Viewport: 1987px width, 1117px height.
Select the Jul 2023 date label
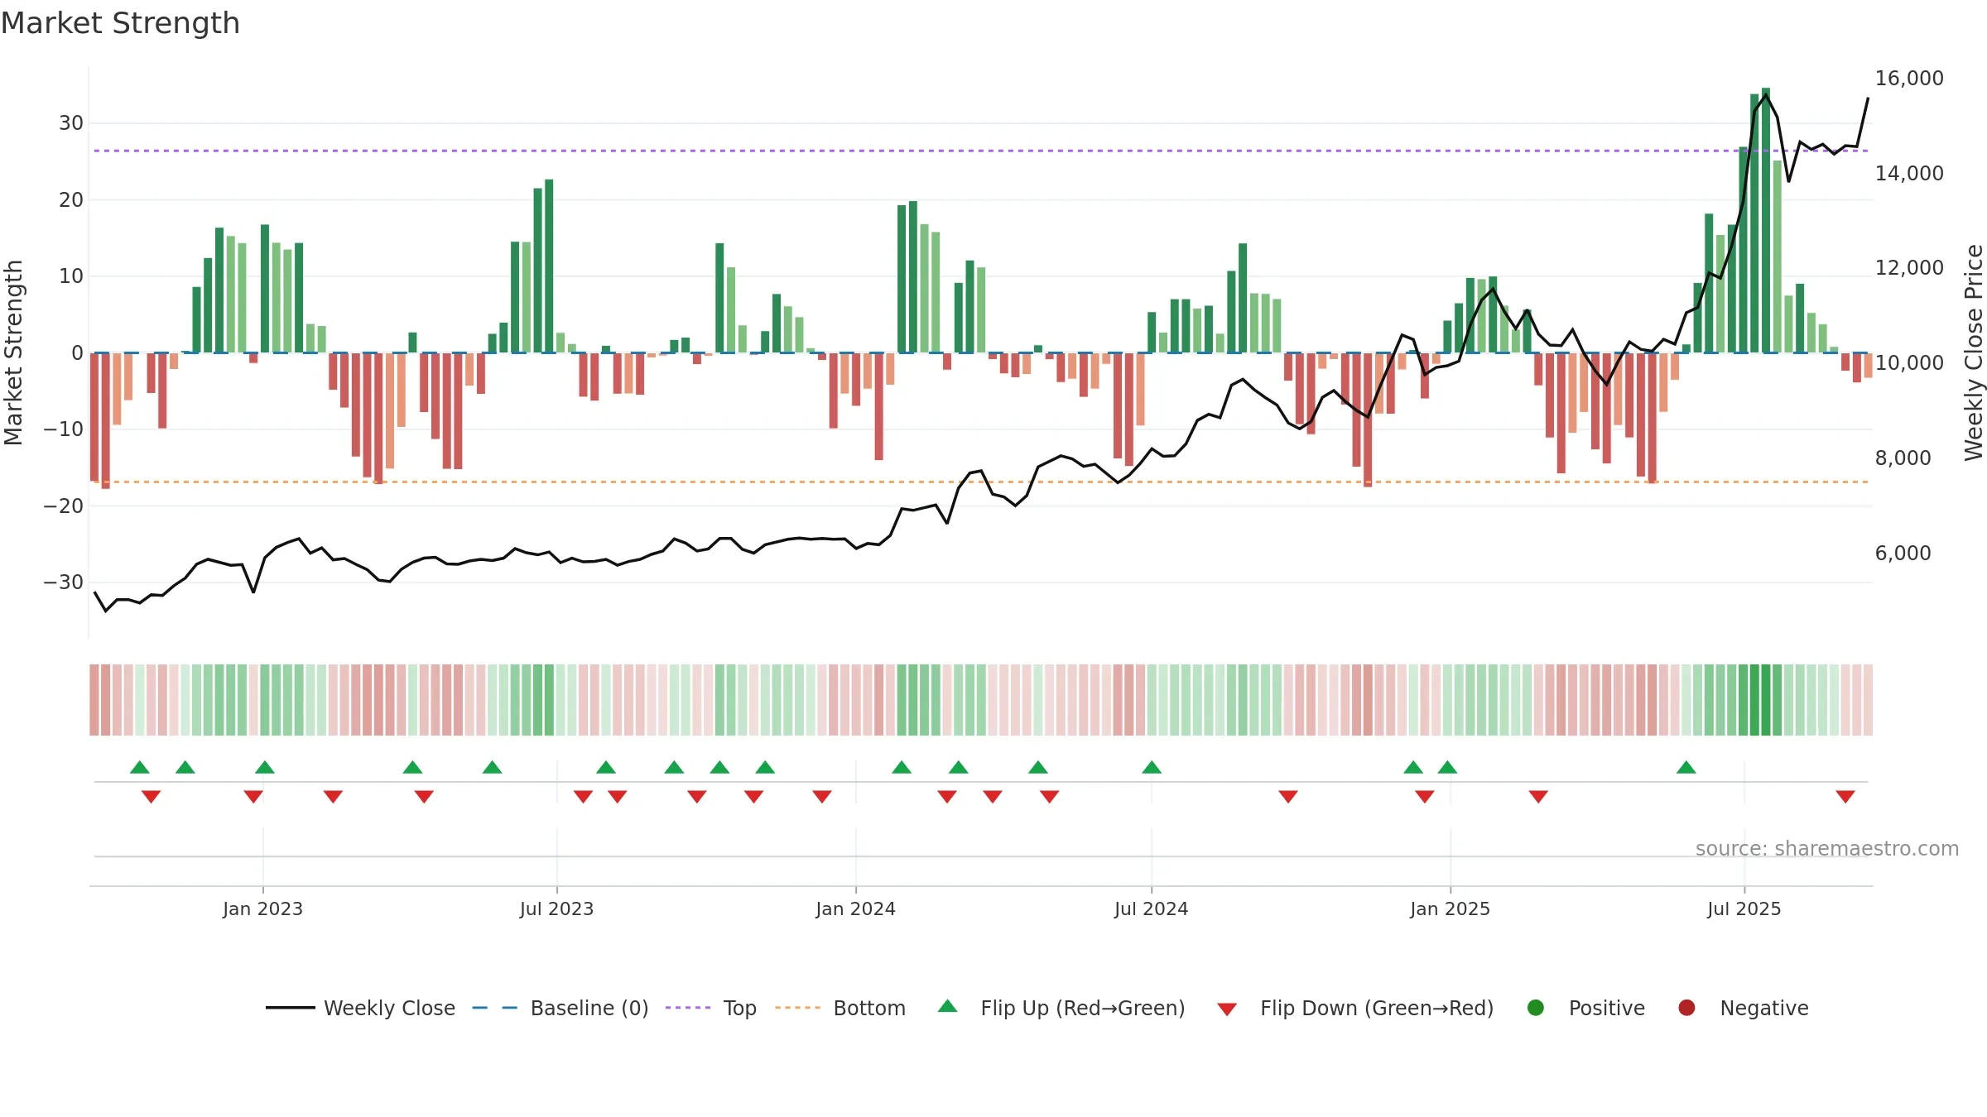pos(556,908)
